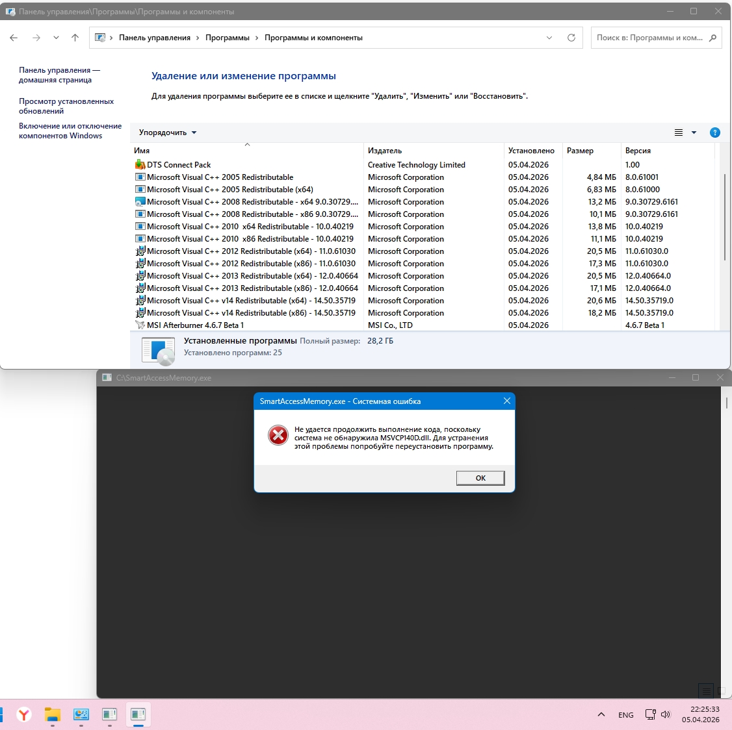Click the installed programs details pane thumbnail
The image size is (732, 730).
tap(158, 351)
